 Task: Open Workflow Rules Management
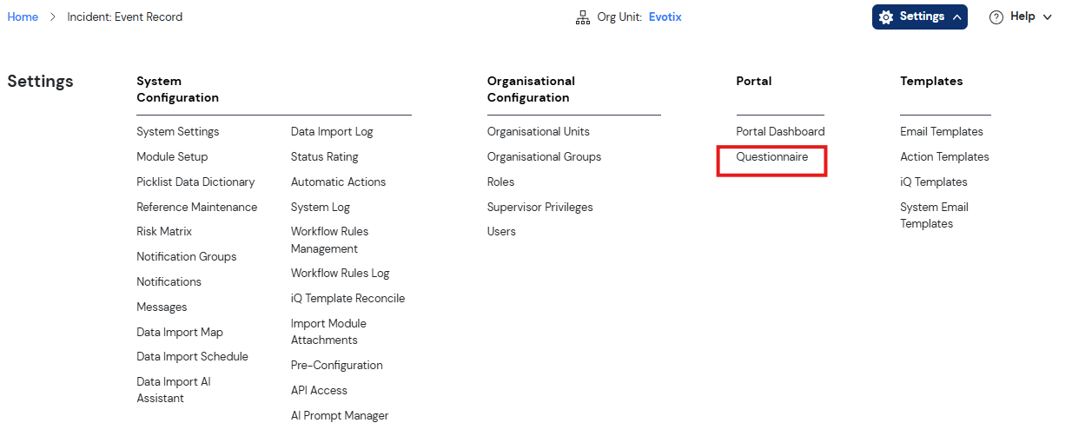[x=329, y=241]
